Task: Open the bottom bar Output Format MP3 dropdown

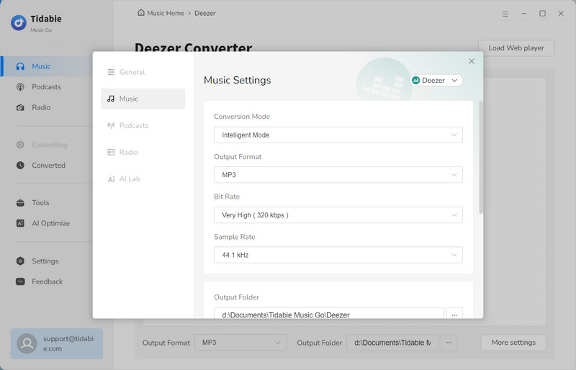Action: (x=240, y=343)
